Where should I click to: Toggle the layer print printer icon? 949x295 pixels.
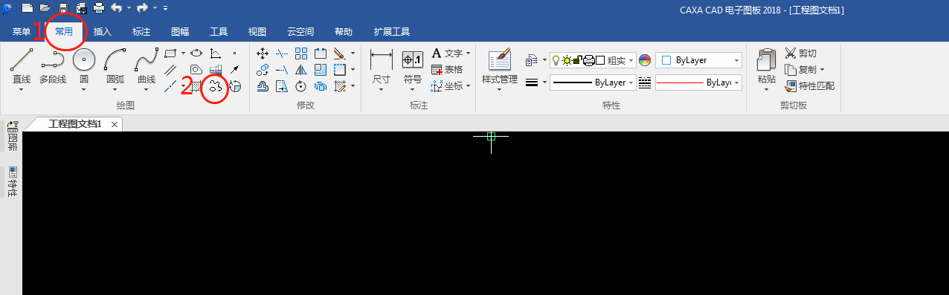(588, 60)
